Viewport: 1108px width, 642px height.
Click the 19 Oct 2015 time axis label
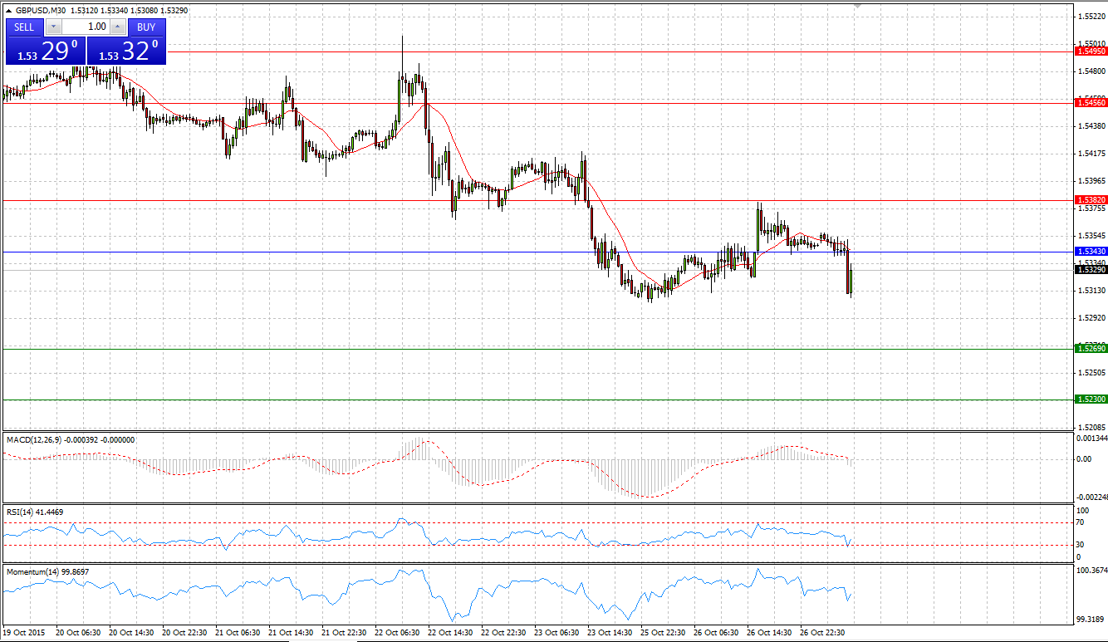point(26,633)
